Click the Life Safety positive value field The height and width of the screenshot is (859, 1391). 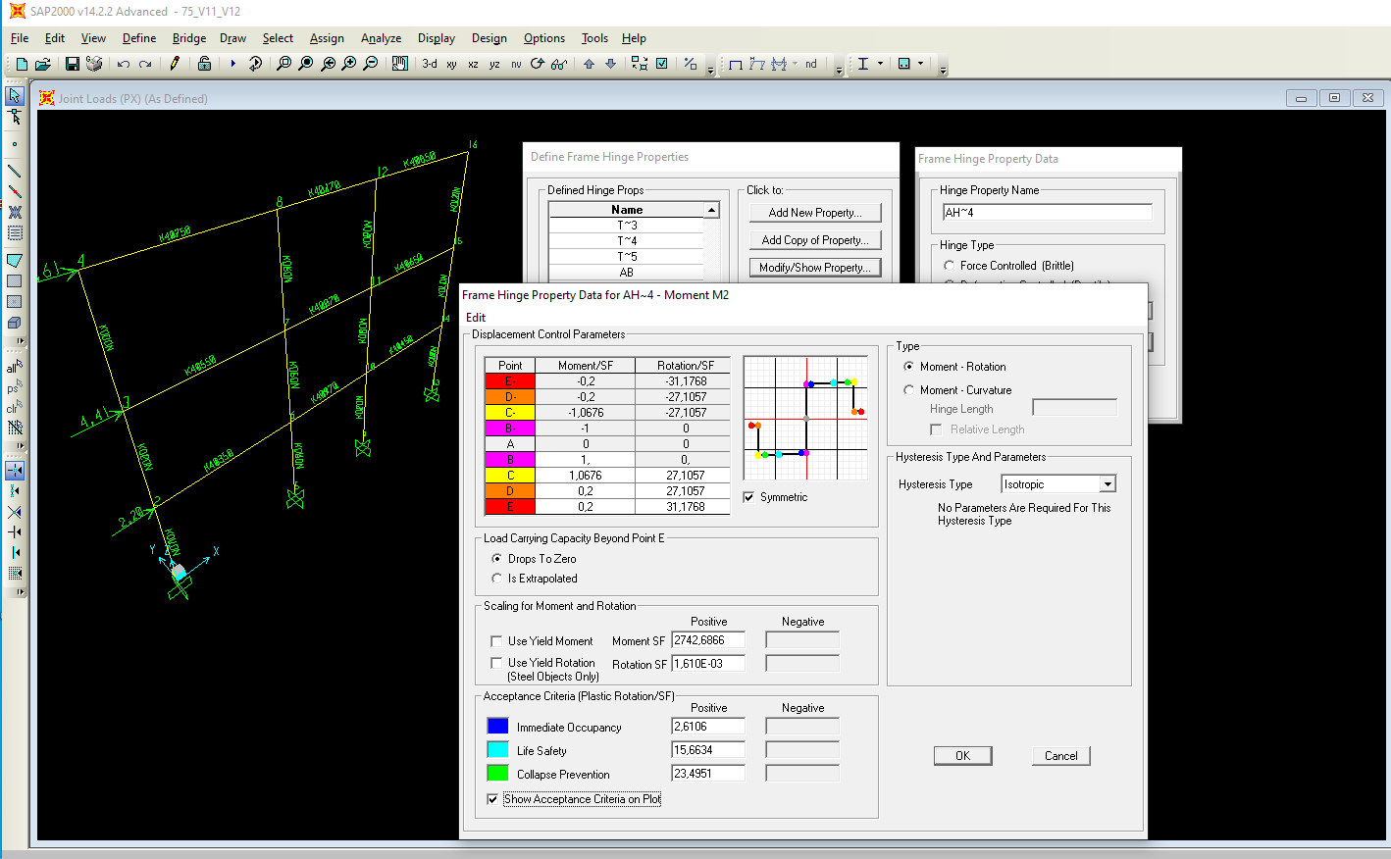click(x=708, y=750)
